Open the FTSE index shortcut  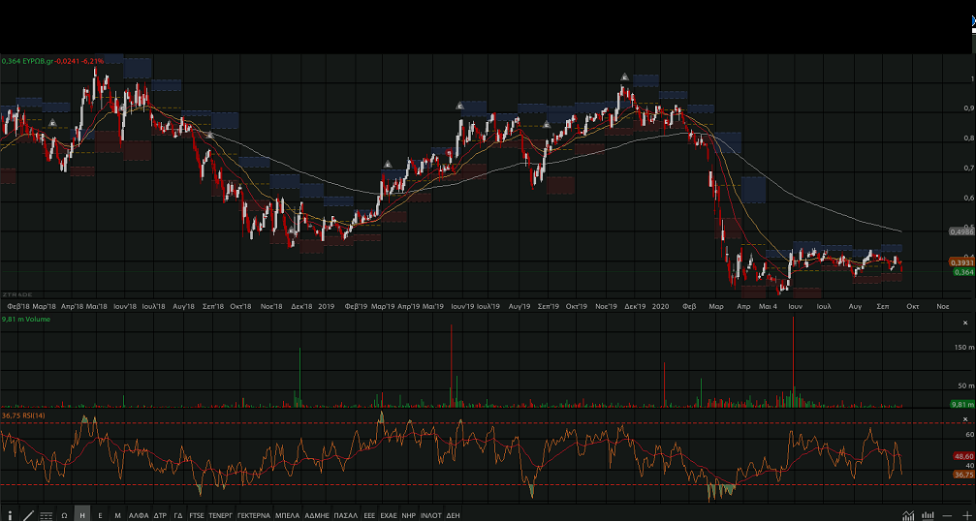pos(197,515)
